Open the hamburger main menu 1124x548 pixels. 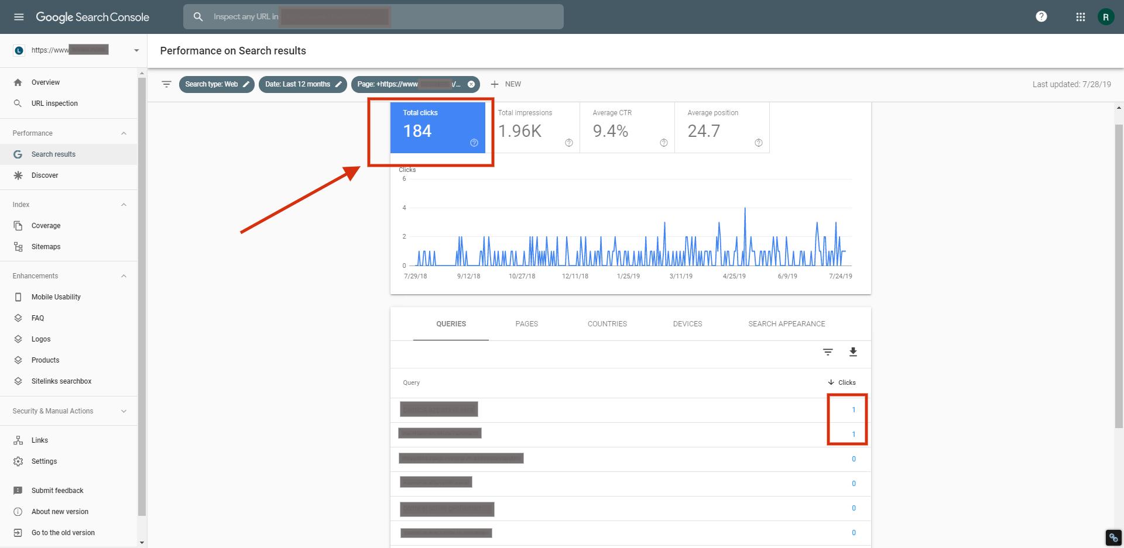(x=19, y=17)
